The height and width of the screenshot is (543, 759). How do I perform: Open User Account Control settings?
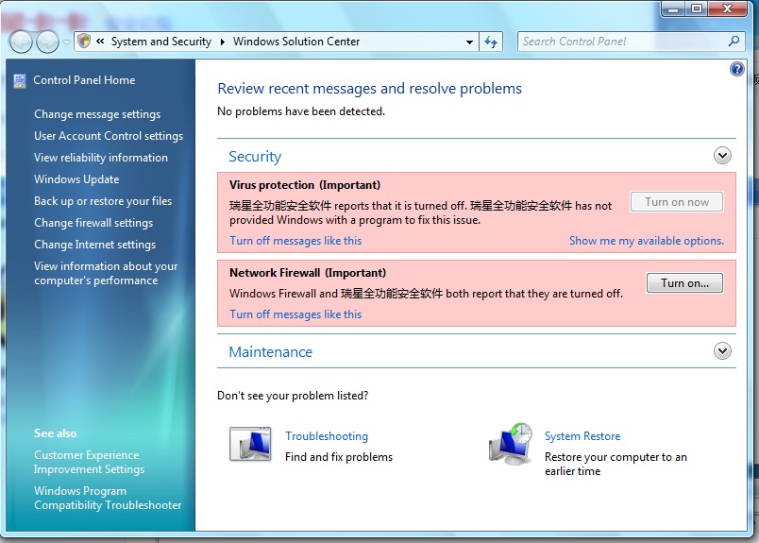[x=109, y=136]
